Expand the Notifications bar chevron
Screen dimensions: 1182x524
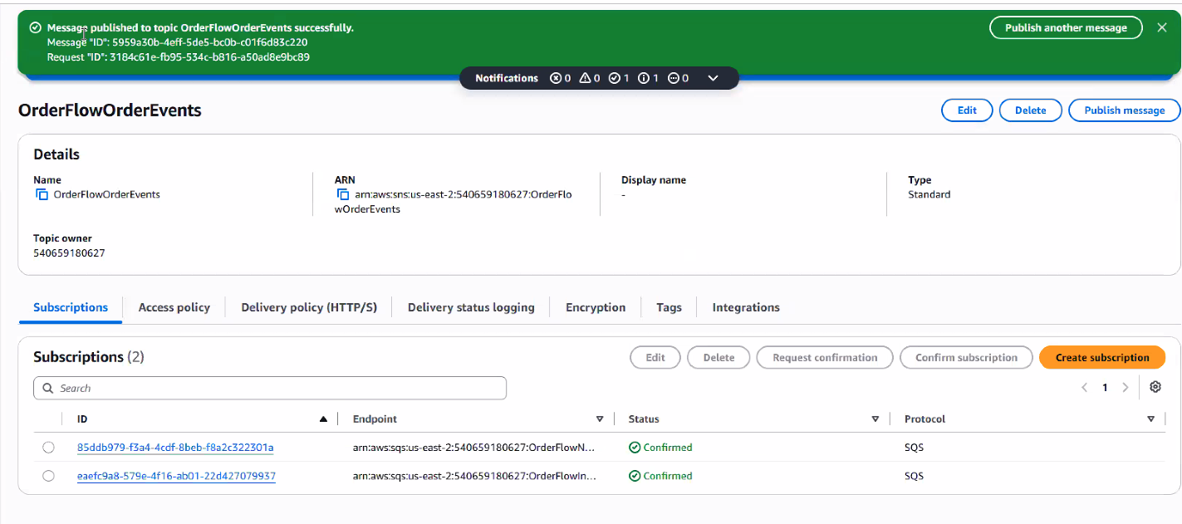[713, 78]
